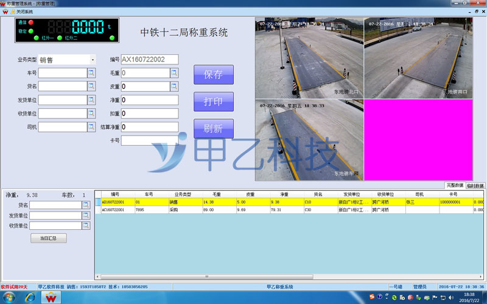Click the 司机 field lookup icon

[91, 127]
